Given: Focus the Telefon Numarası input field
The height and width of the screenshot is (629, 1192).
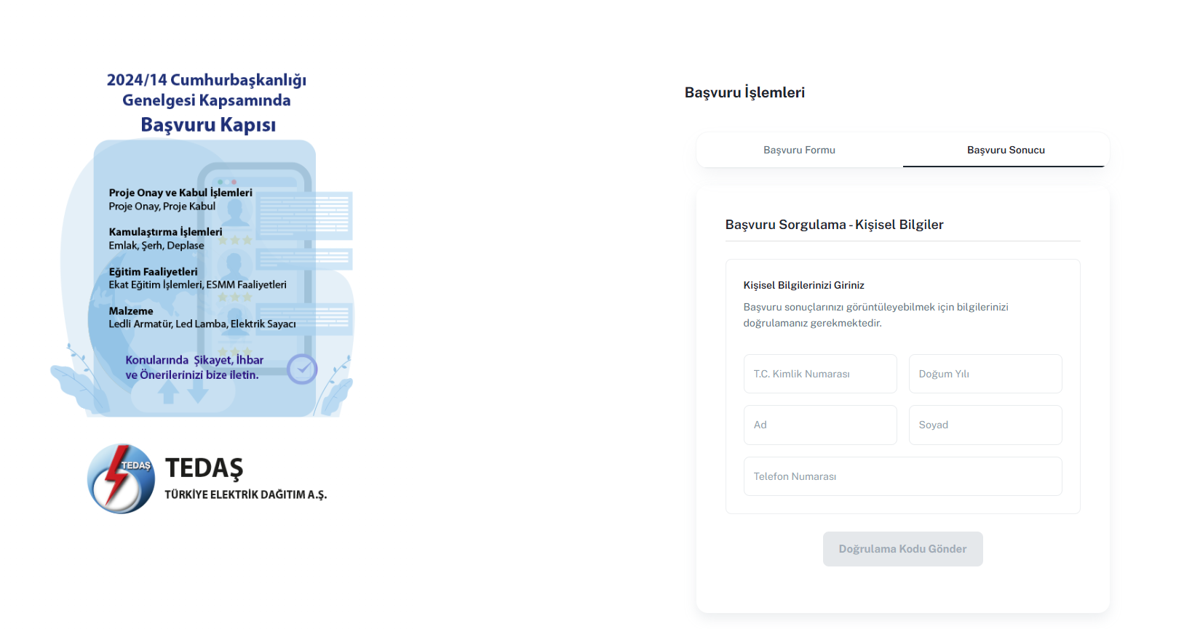Looking at the screenshot, I should (x=903, y=476).
